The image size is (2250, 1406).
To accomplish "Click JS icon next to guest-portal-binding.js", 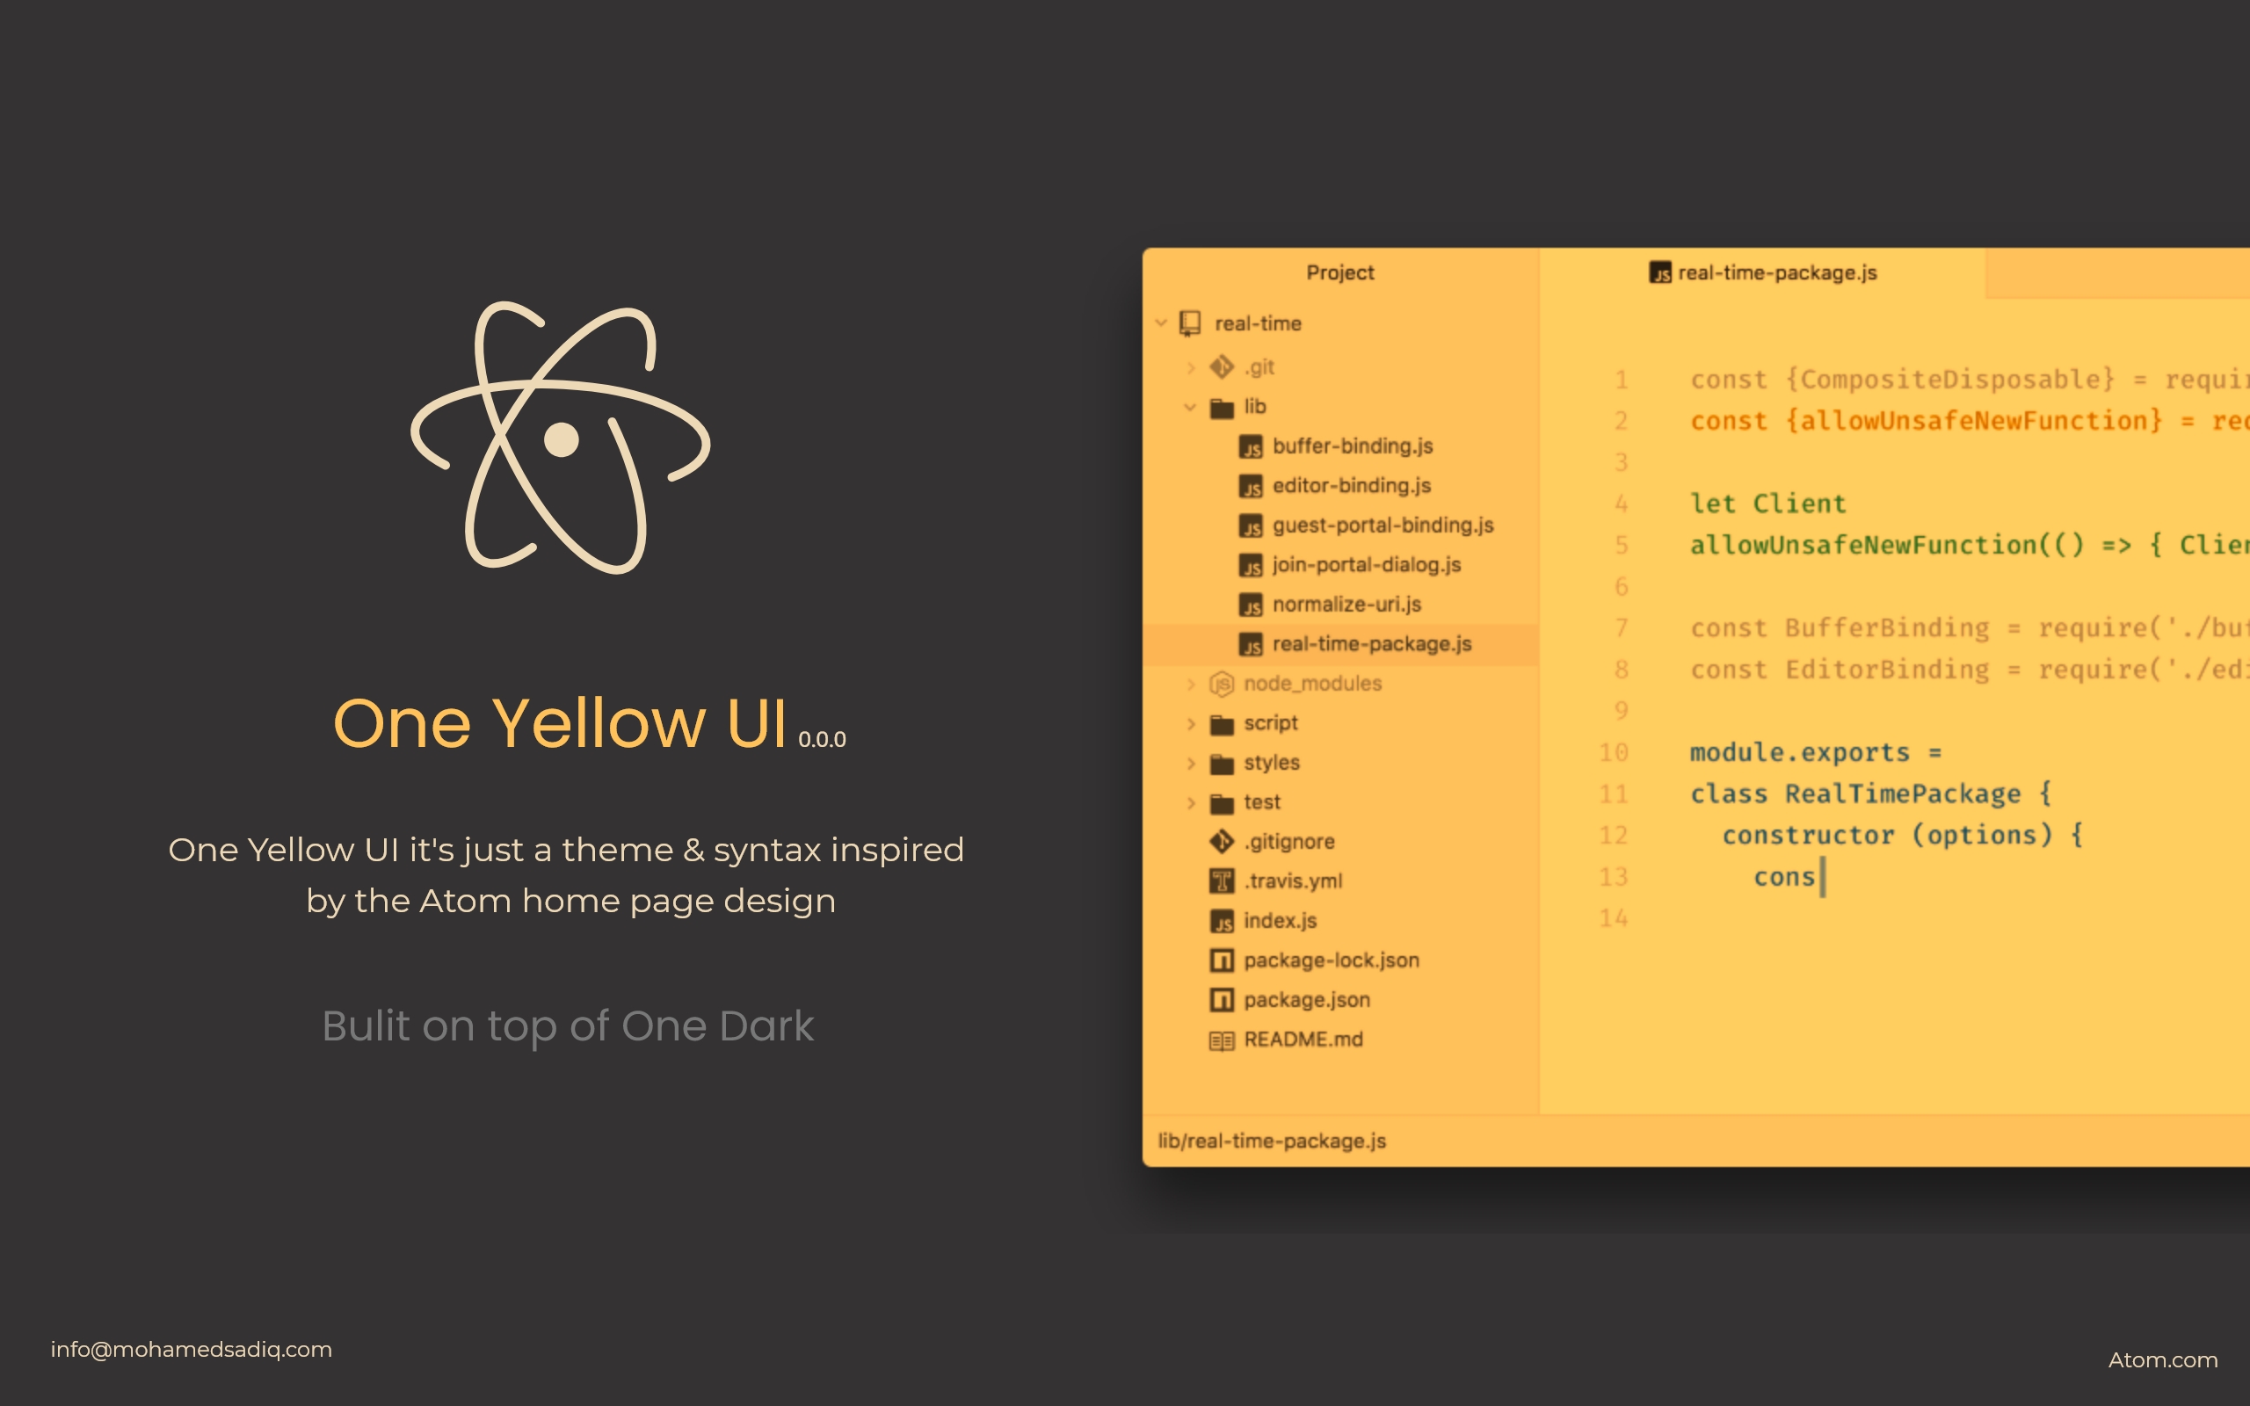I will pyautogui.click(x=1251, y=526).
